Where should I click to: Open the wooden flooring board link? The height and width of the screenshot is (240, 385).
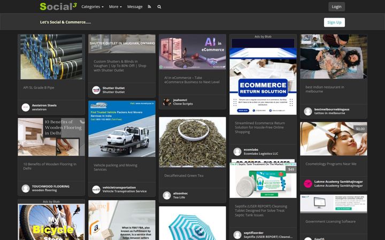click(x=44, y=190)
